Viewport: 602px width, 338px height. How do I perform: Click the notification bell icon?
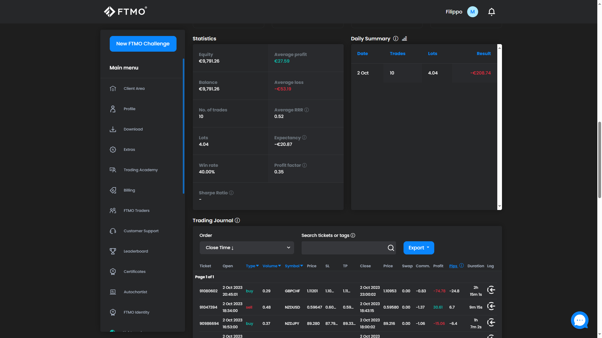click(x=491, y=12)
